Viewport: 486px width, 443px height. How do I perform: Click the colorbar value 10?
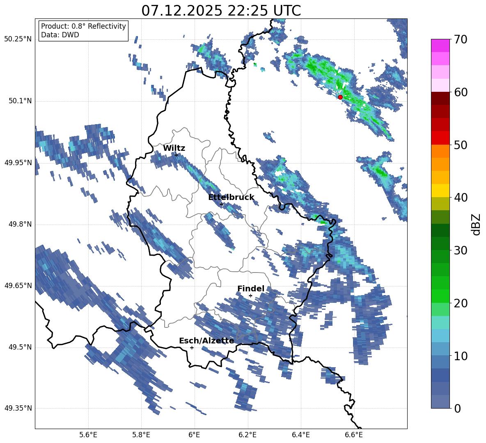(461, 356)
